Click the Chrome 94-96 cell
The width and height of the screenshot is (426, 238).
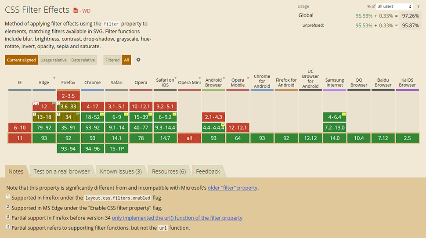click(92, 149)
